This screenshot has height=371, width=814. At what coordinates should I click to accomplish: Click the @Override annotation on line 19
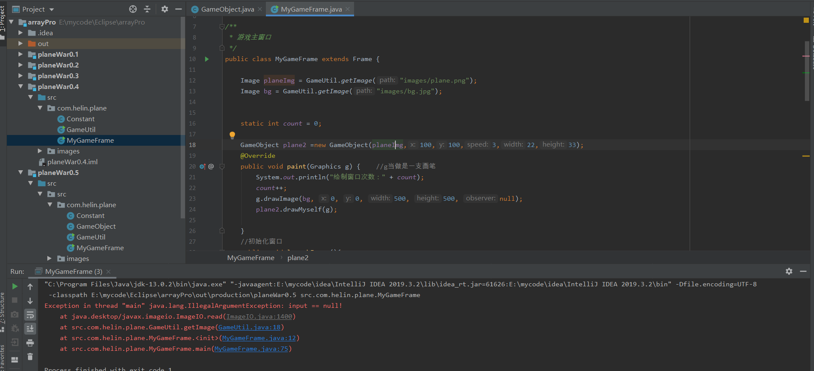pos(258,156)
